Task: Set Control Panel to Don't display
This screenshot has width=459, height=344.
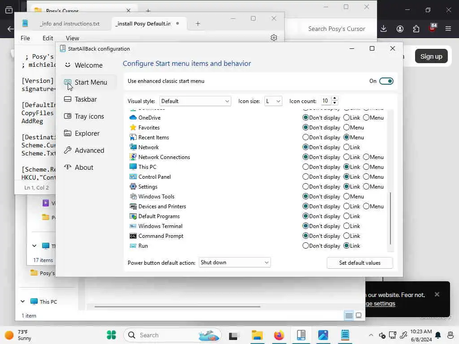Action: [306, 176]
